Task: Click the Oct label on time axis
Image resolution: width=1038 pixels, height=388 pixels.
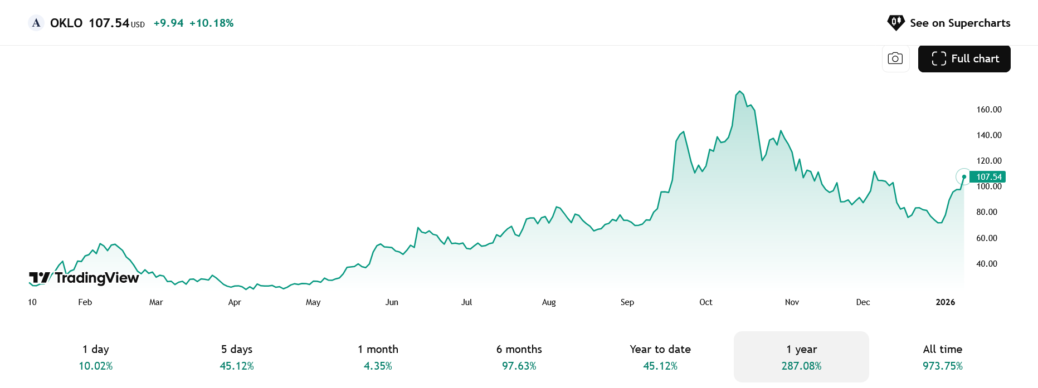Action: [706, 302]
